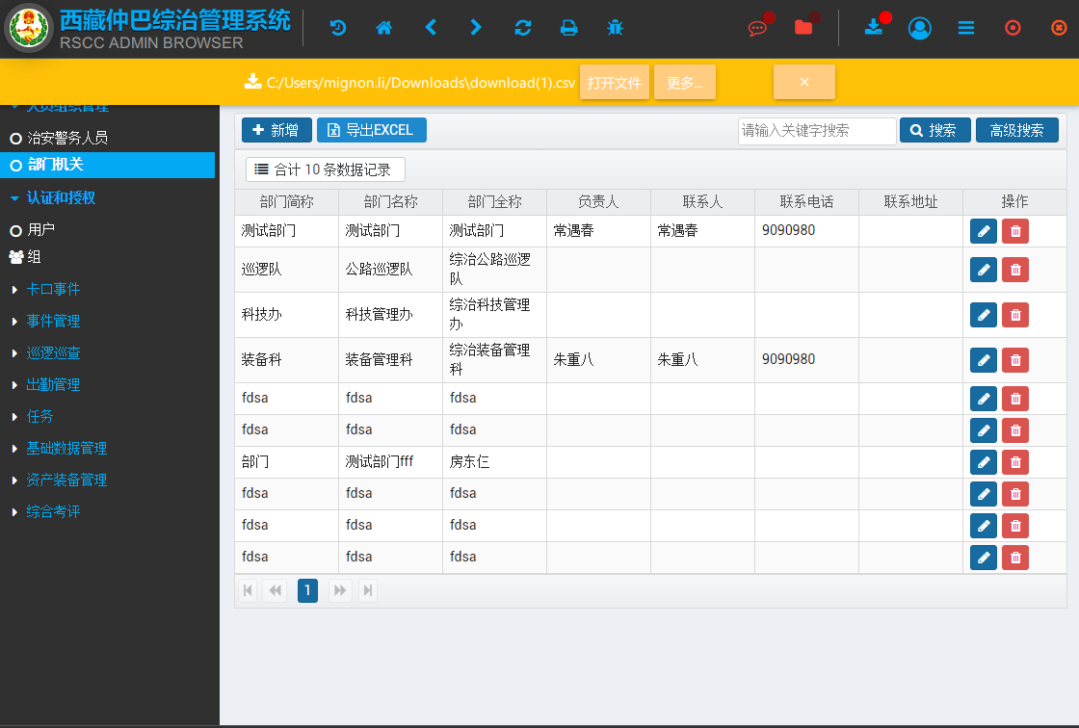Go to first page in pagination
Viewport: 1079px width, 728px height.
(248, 590)
